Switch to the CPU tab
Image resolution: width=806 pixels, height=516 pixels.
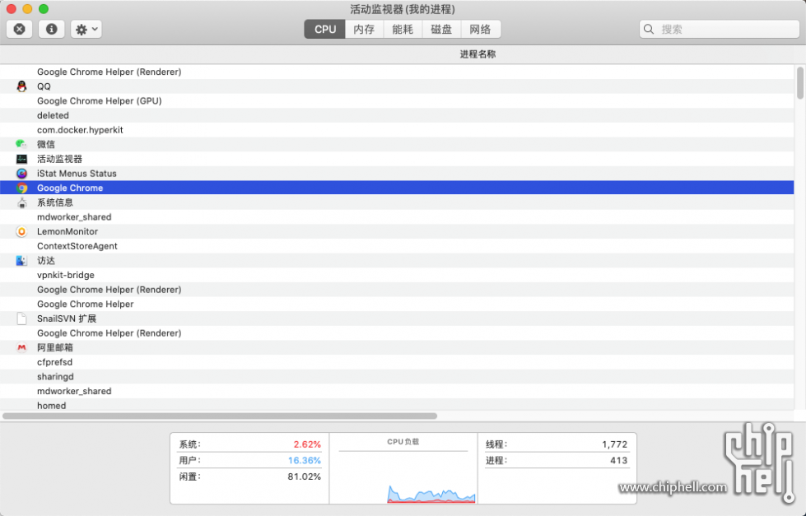(x=325, y=30)
